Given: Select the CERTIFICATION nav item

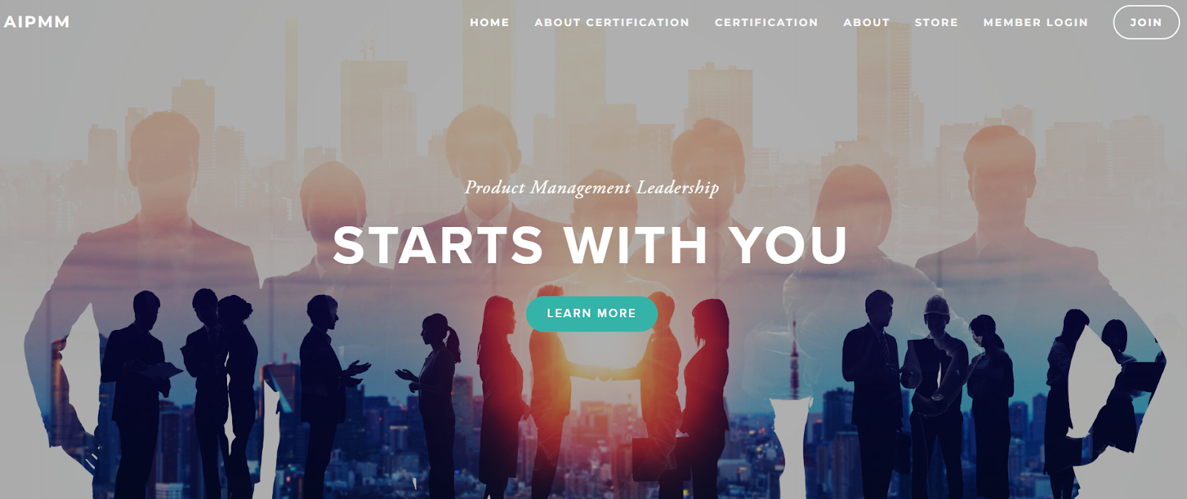Looking at the screenshot, I should click(766, 22).
